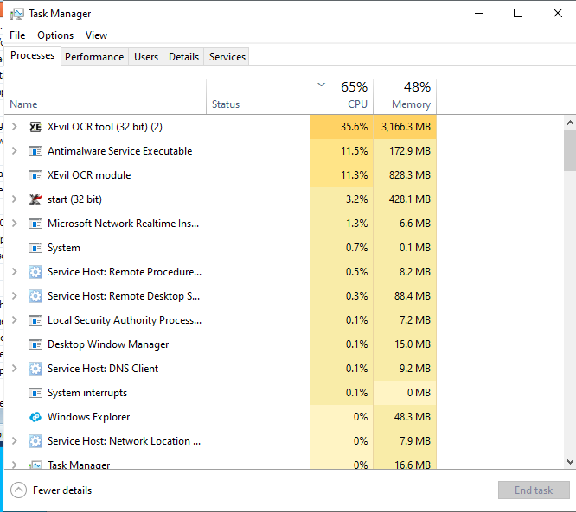Screen dimensions: 576x512
Task: Expand Local Security Authority Process entry
Action: [13, 320]
